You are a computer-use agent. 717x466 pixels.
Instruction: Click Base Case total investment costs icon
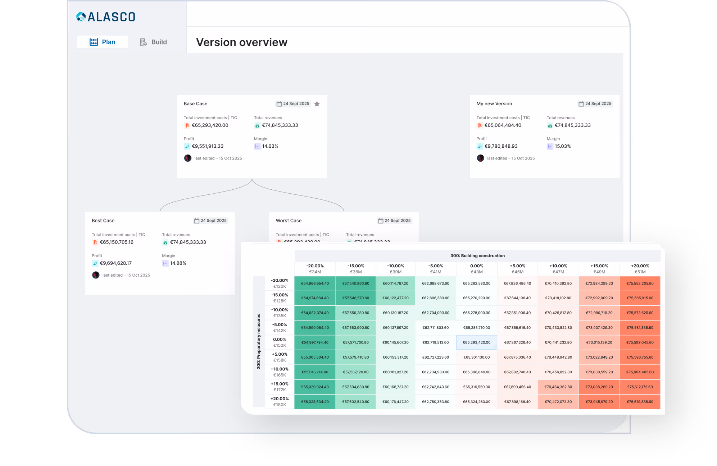pos(187,125)
